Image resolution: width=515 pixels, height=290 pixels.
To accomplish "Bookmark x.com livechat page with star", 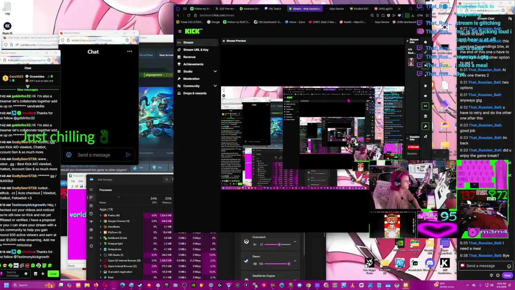I will (127, 40).
